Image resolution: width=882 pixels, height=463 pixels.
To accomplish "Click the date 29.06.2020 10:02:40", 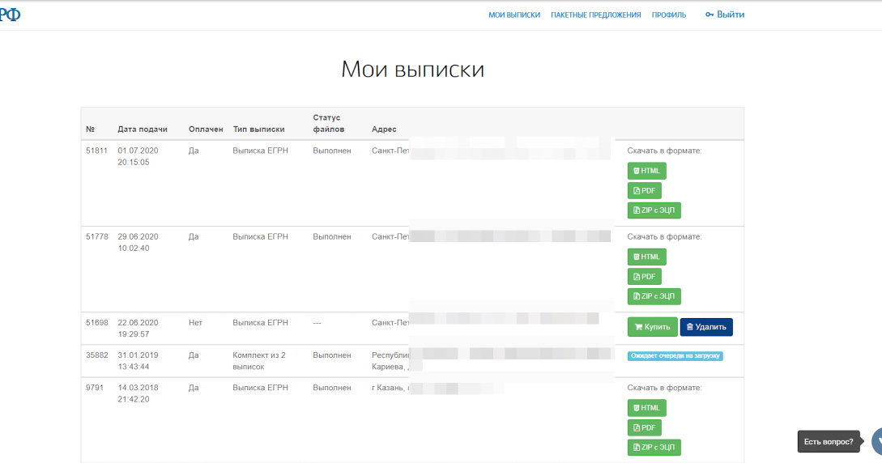I will pyautogui.click(x=138, y=242).
